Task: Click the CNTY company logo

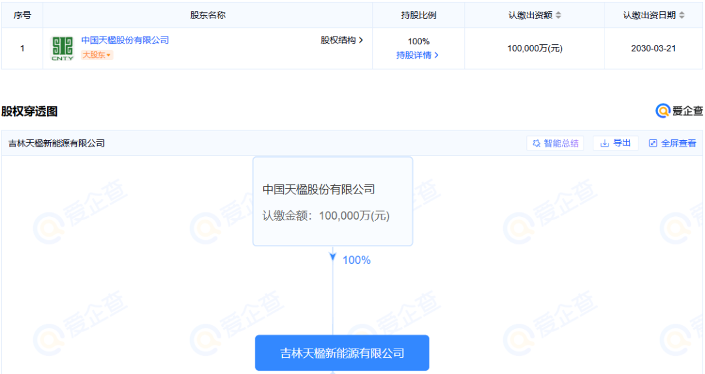Action: click(62, 48)
